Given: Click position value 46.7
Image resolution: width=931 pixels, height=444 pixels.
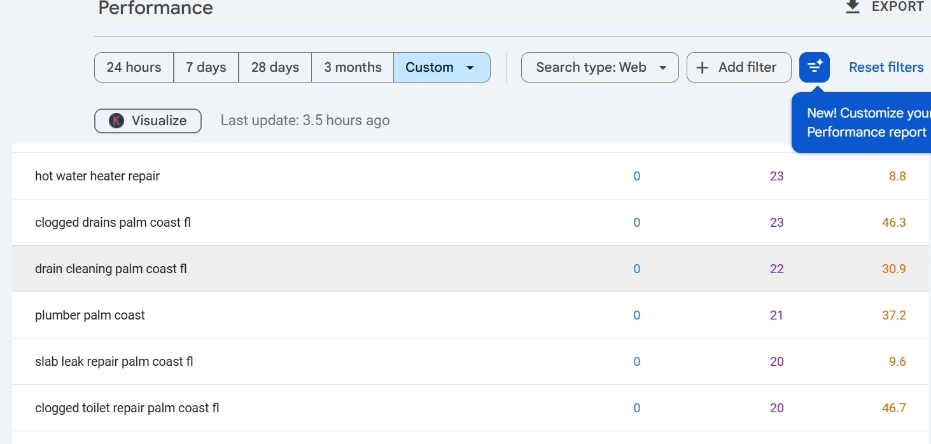Looking at the screenshot, I should coord(894,408).
